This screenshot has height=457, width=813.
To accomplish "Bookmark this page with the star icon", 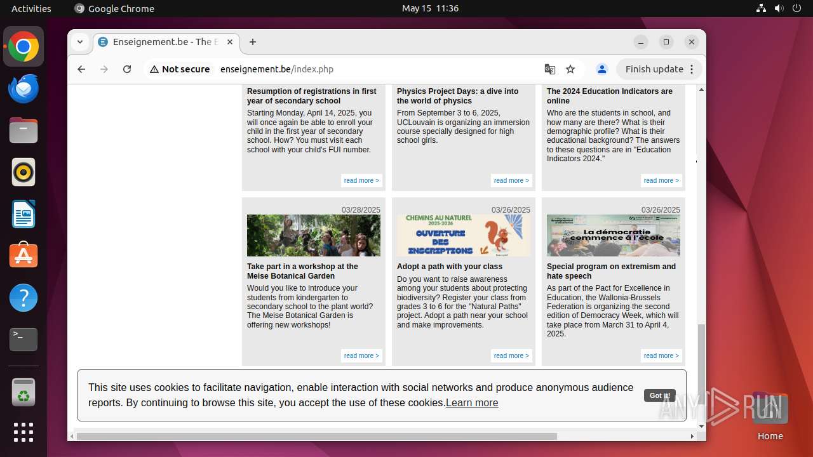I will 570,69.
